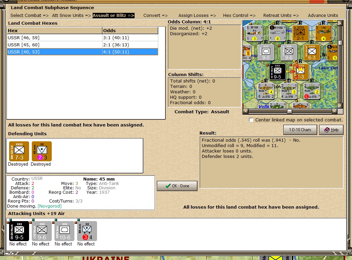Image resolution: width=352 pixels, height=260 pixels.
Task: Click the minimap scroll right arrow
Action: click(335, 111)
